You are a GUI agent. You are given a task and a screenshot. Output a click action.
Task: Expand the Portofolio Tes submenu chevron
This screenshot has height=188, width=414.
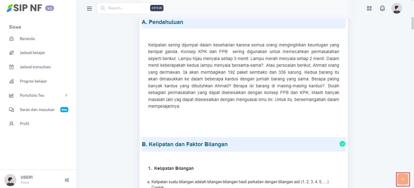[66, 96]
